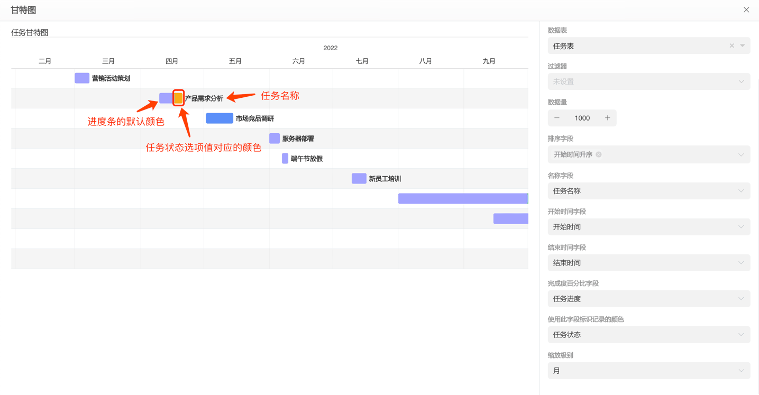
Task: Clear the 任务表 data table selection
Action: (731, 46)
